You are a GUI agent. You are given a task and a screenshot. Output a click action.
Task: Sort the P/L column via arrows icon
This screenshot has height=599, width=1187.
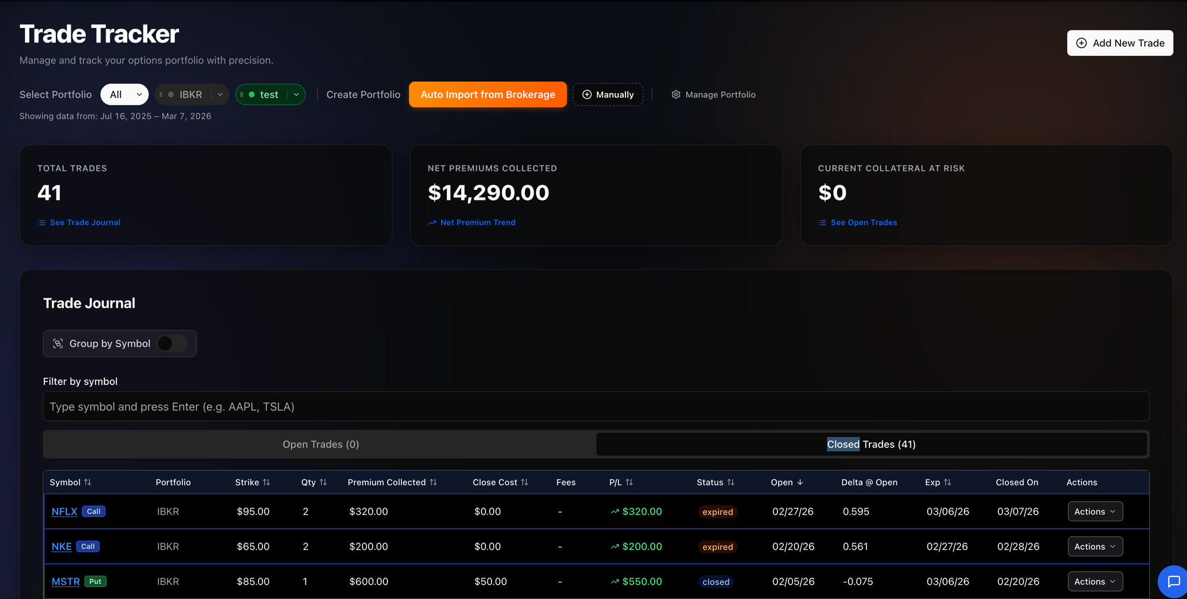pyautogui.click(x=629, y=482)
